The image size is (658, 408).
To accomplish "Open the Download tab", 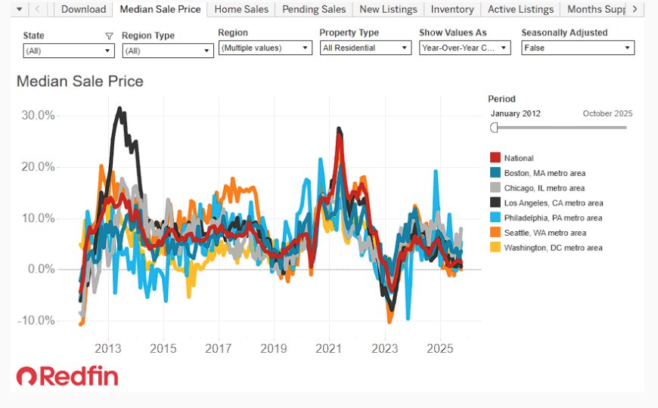I will tap(83, 9).
